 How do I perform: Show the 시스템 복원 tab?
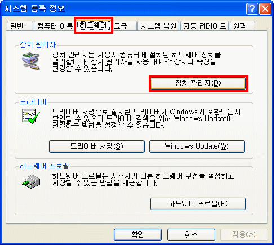click(159, 26)
